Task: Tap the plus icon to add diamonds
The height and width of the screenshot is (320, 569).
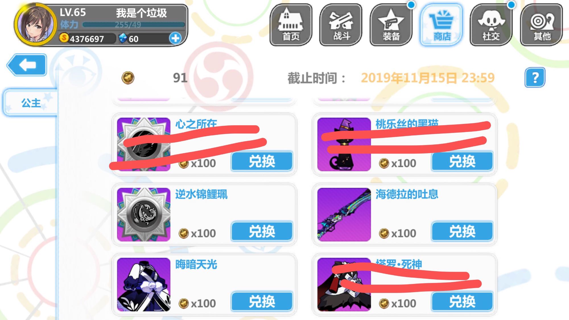Action: coord(175,38)
